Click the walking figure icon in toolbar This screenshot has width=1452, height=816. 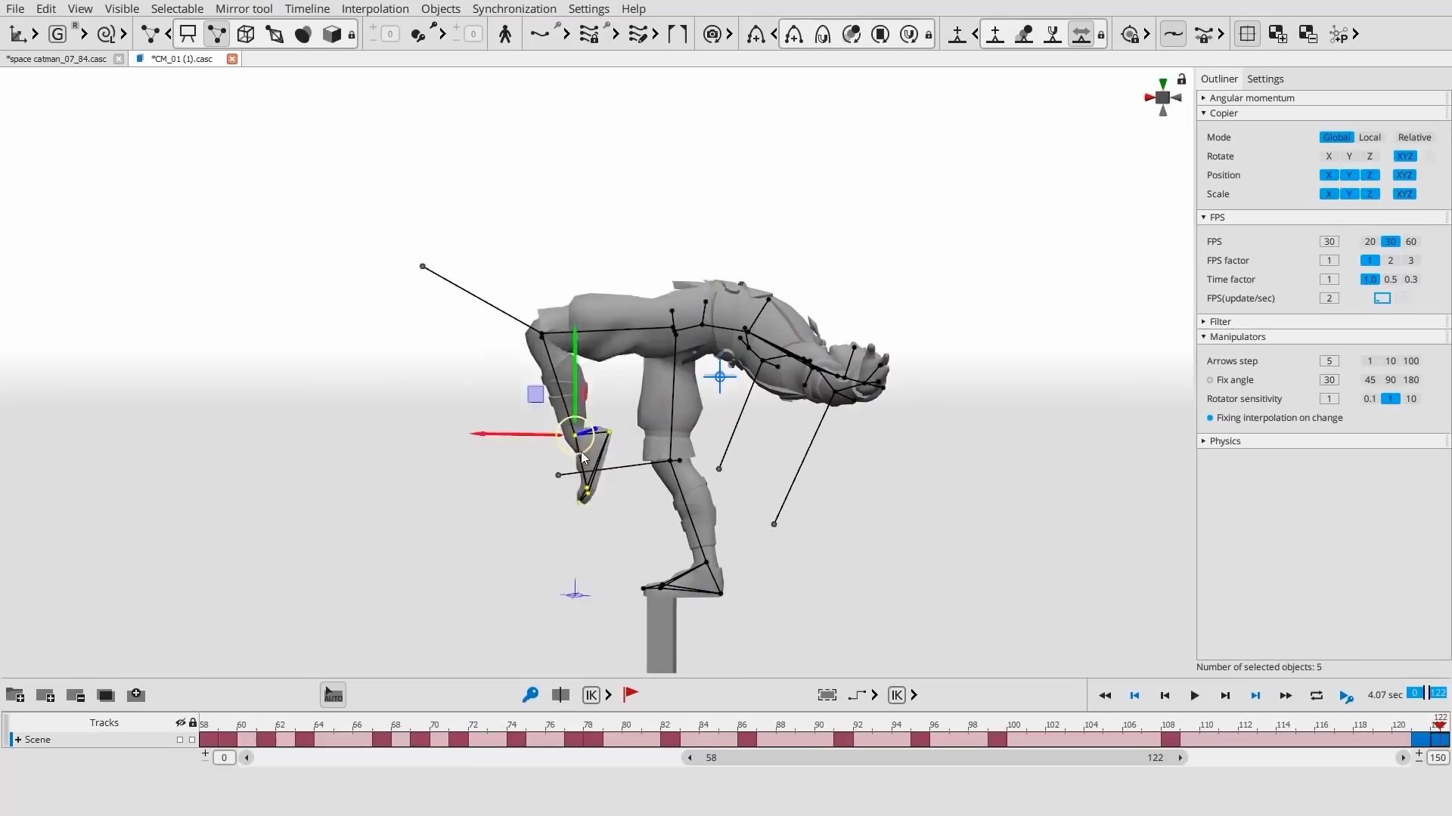(505, 34)
